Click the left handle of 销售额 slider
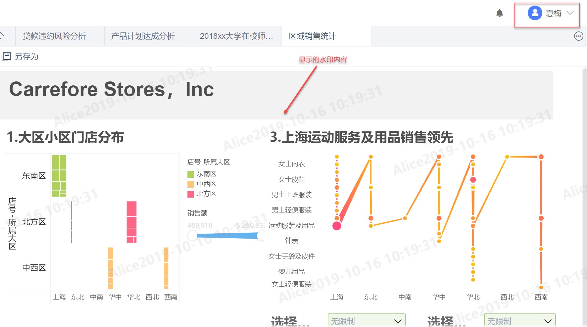 (x=193, y=236)
